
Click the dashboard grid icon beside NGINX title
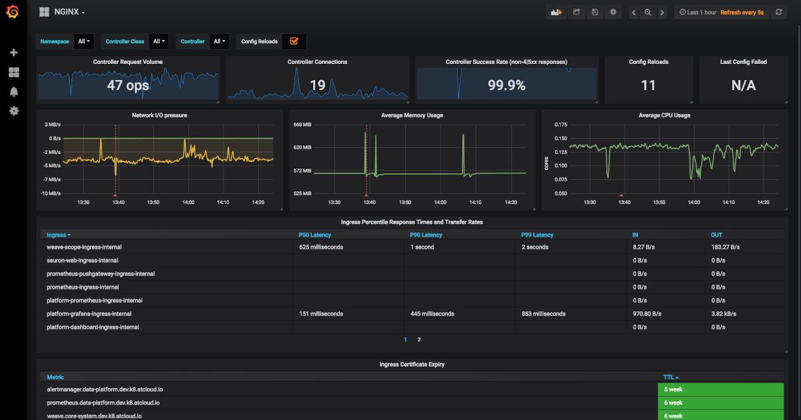pyautogui.click(x=44, y=12)
